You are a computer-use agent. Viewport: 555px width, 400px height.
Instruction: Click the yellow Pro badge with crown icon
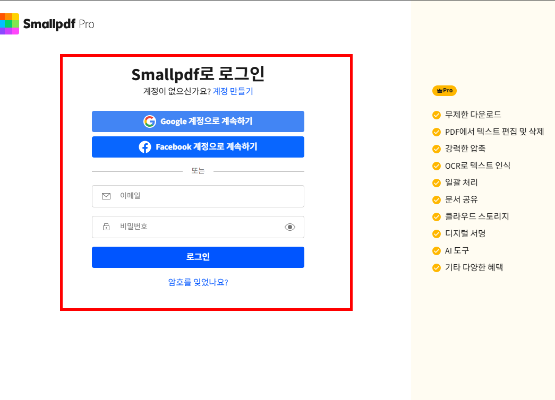[444, 91]
